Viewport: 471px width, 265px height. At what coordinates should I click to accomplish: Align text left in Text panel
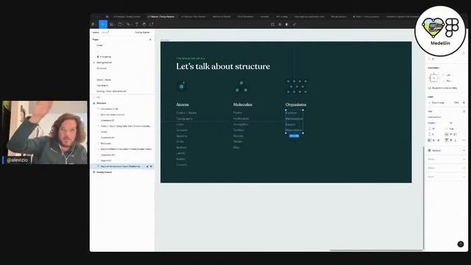[x=429, y=141]
